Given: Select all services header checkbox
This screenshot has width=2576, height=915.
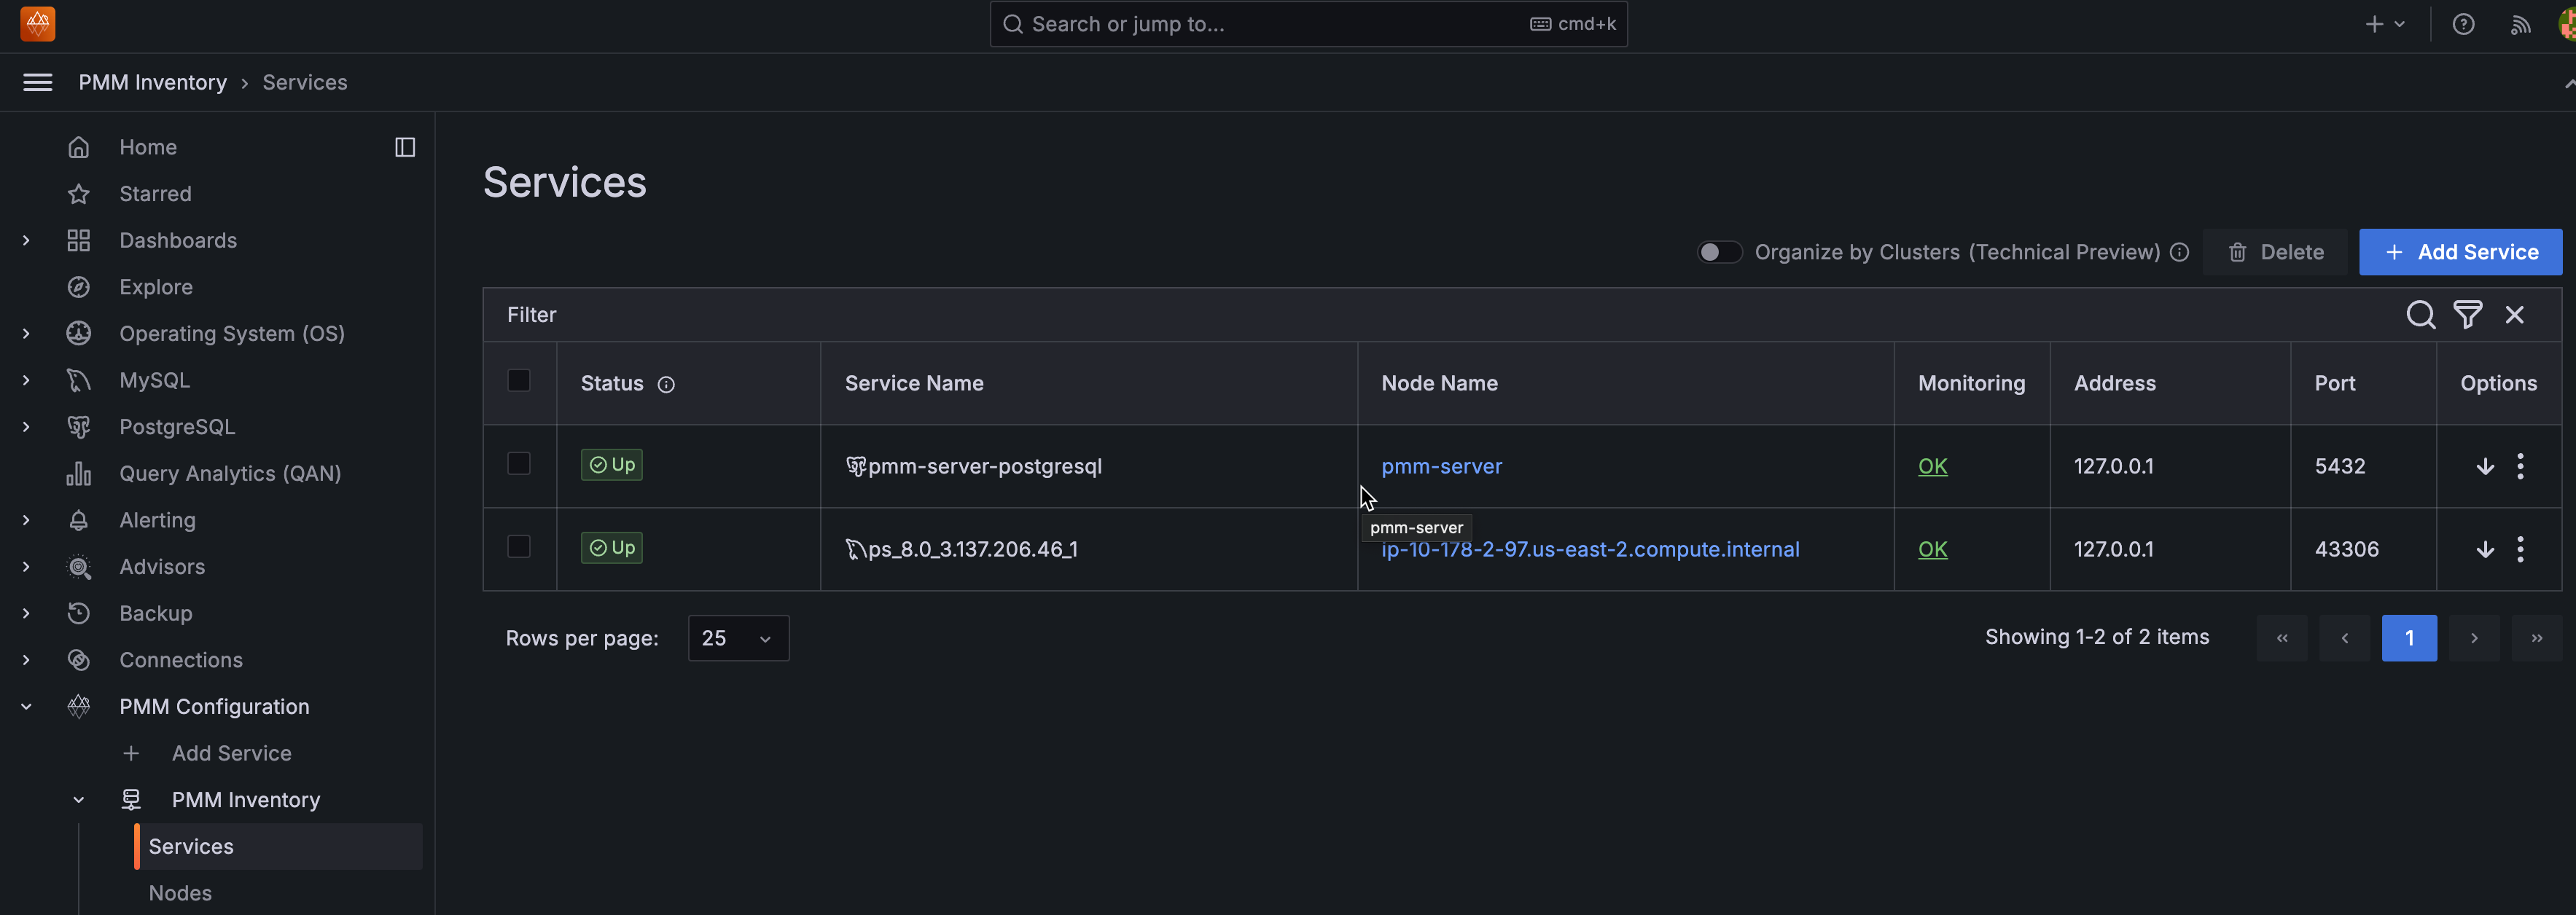Looking at the screenshot, I should pos(518,380).
